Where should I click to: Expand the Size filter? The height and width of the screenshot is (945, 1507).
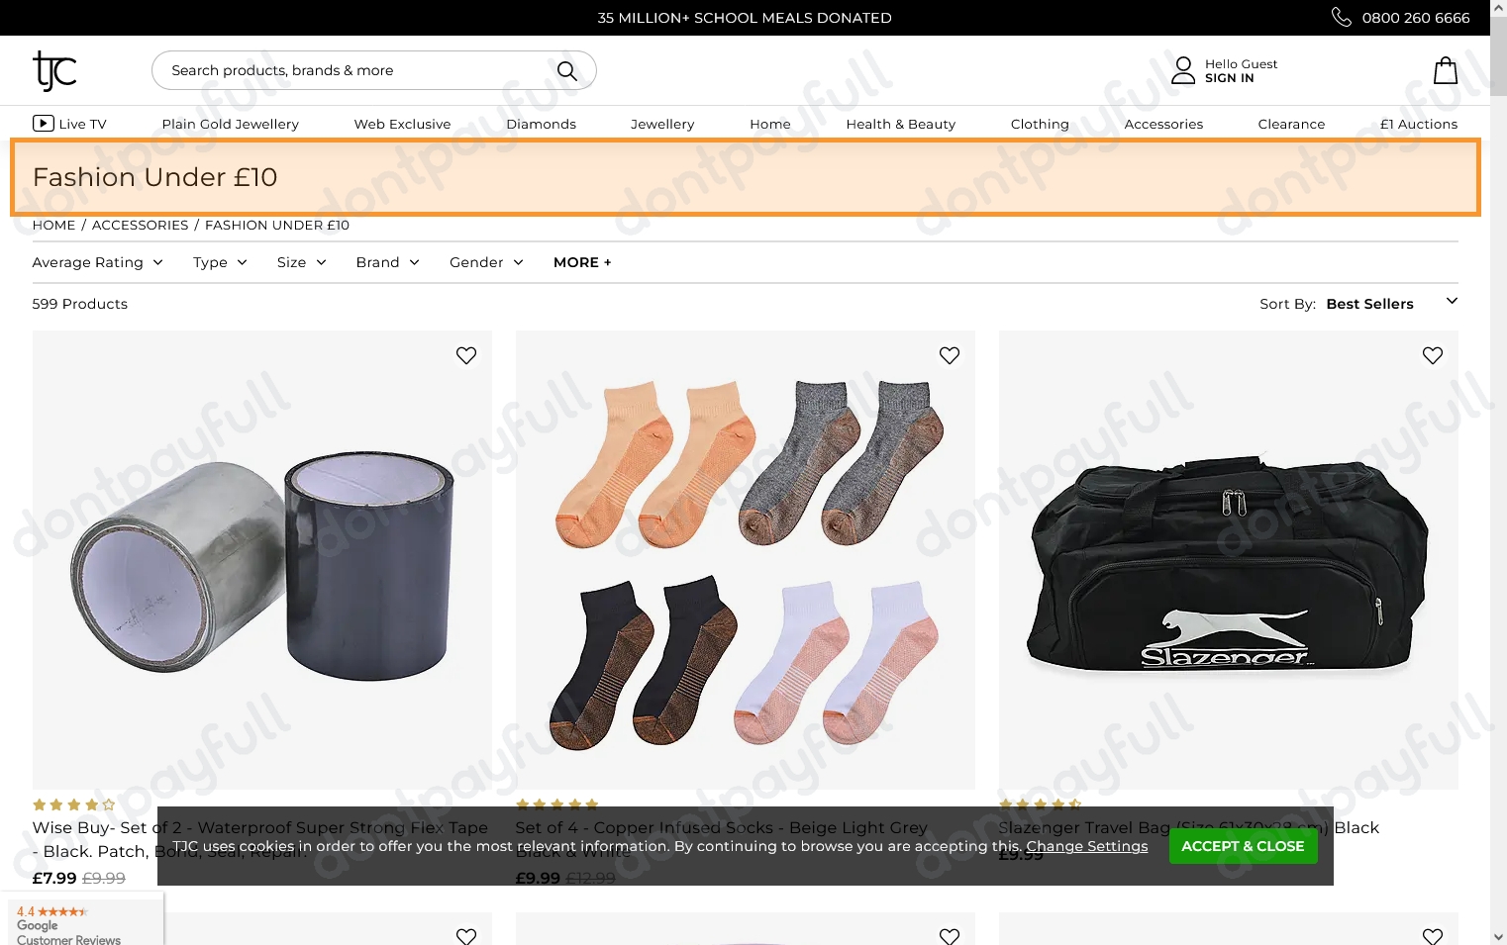[x=301, y=262]
